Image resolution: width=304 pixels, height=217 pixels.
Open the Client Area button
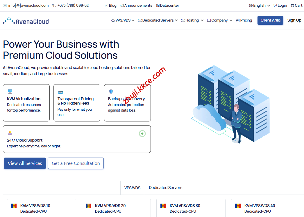pos(270,20)
